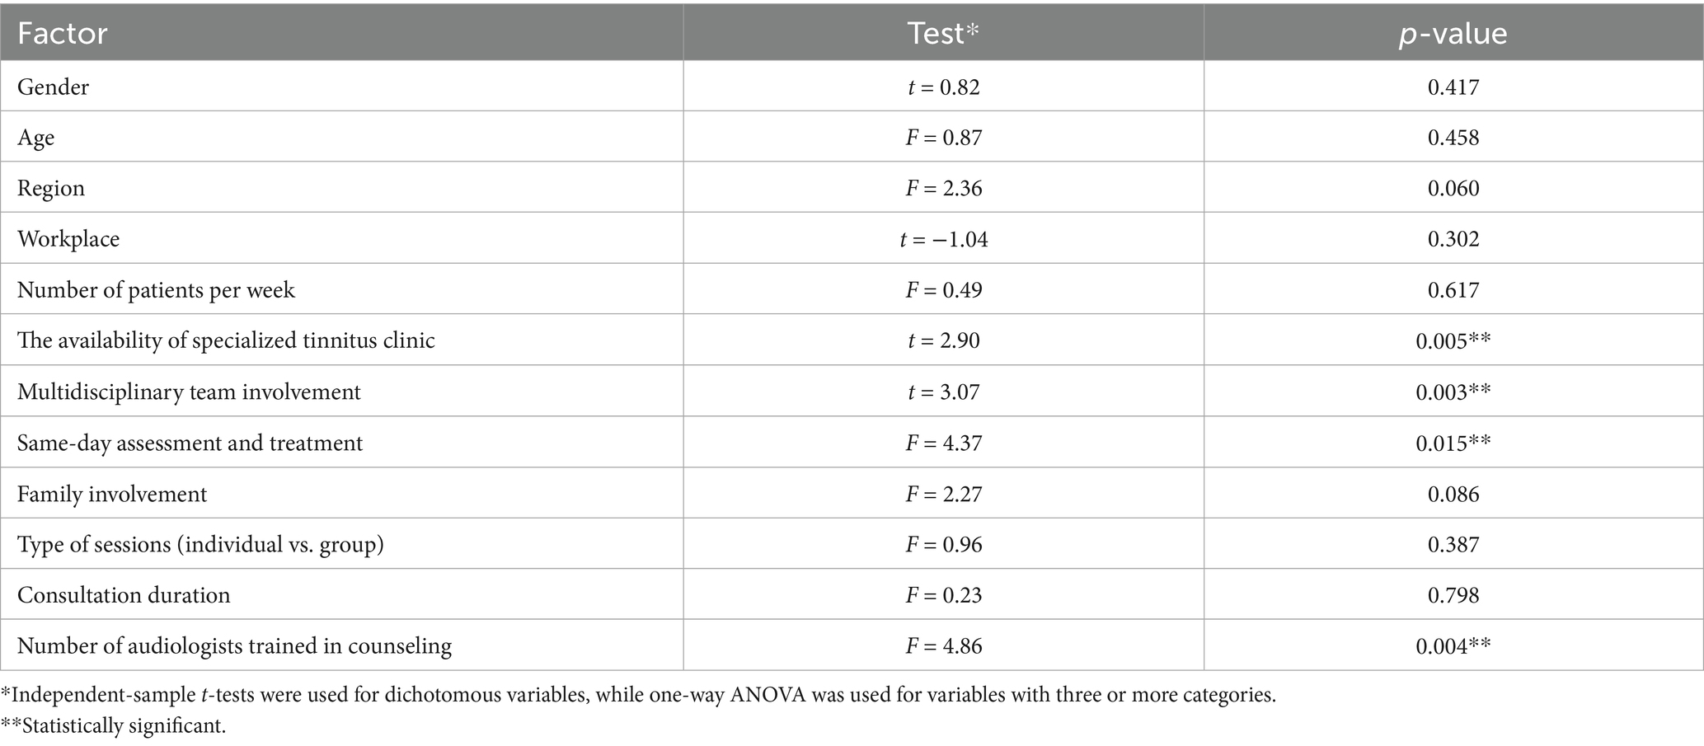This screenshot has height=746, width=1704.
Task: Select the F = 4.86 test value
Action: coord(943,645)
